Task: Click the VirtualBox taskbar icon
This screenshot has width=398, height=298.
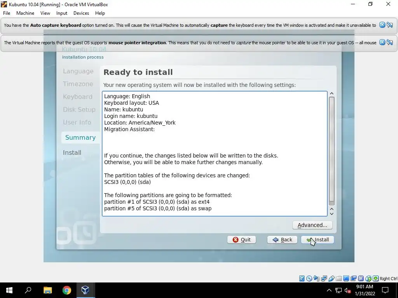Action: [85, 290]
